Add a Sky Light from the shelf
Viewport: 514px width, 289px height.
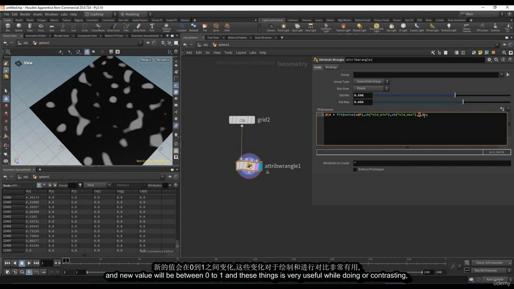click(391, 28)
